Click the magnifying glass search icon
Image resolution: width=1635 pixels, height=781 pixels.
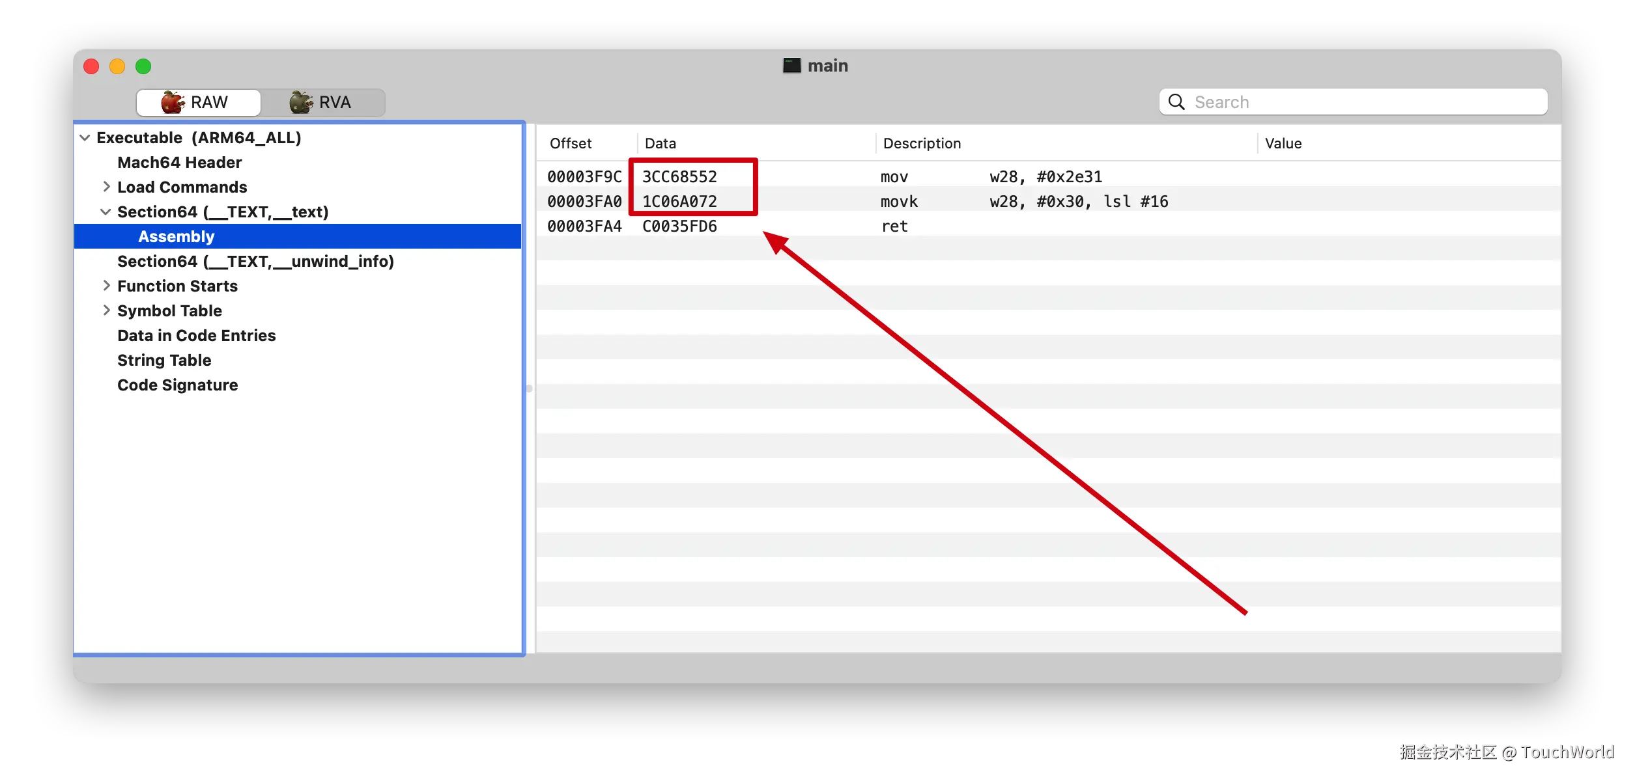coord(1176,102)
